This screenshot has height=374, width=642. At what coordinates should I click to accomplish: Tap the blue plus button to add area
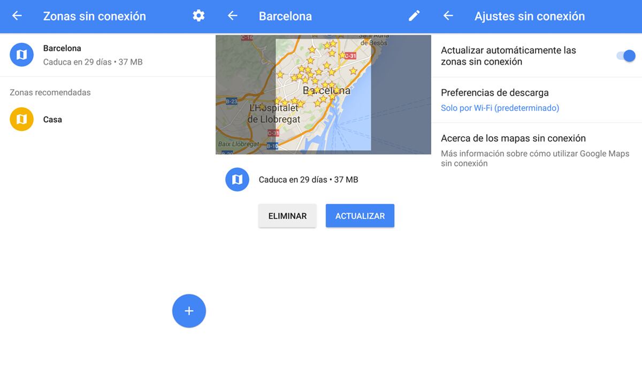coord(188,310)
